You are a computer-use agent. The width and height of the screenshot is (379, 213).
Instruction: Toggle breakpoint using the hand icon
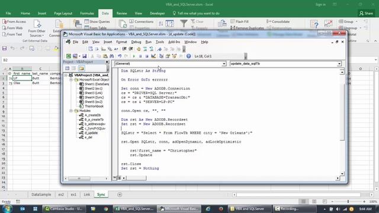click(x=139, y=49)
